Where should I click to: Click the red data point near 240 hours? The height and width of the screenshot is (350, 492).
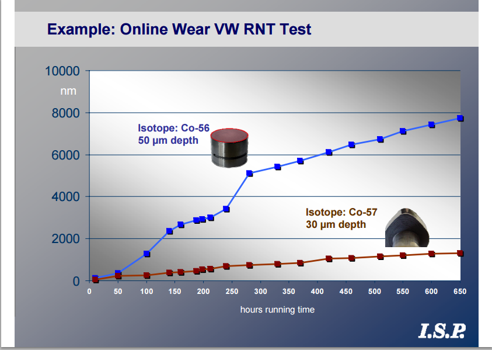click(x=226, y=266)
